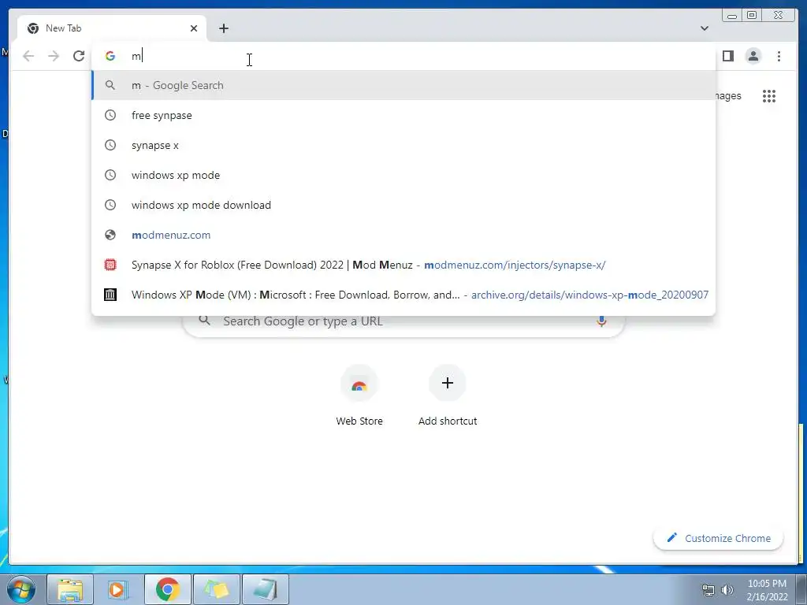Open Windows Explorer from the taskbar
Image resolution: width=807 pixels, height=605 pixels.
[70, 589]
